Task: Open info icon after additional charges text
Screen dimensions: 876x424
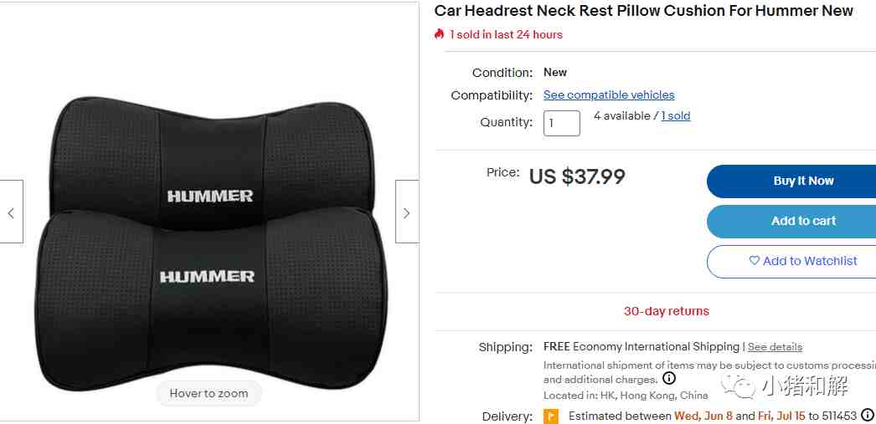Action: [669, 379]
